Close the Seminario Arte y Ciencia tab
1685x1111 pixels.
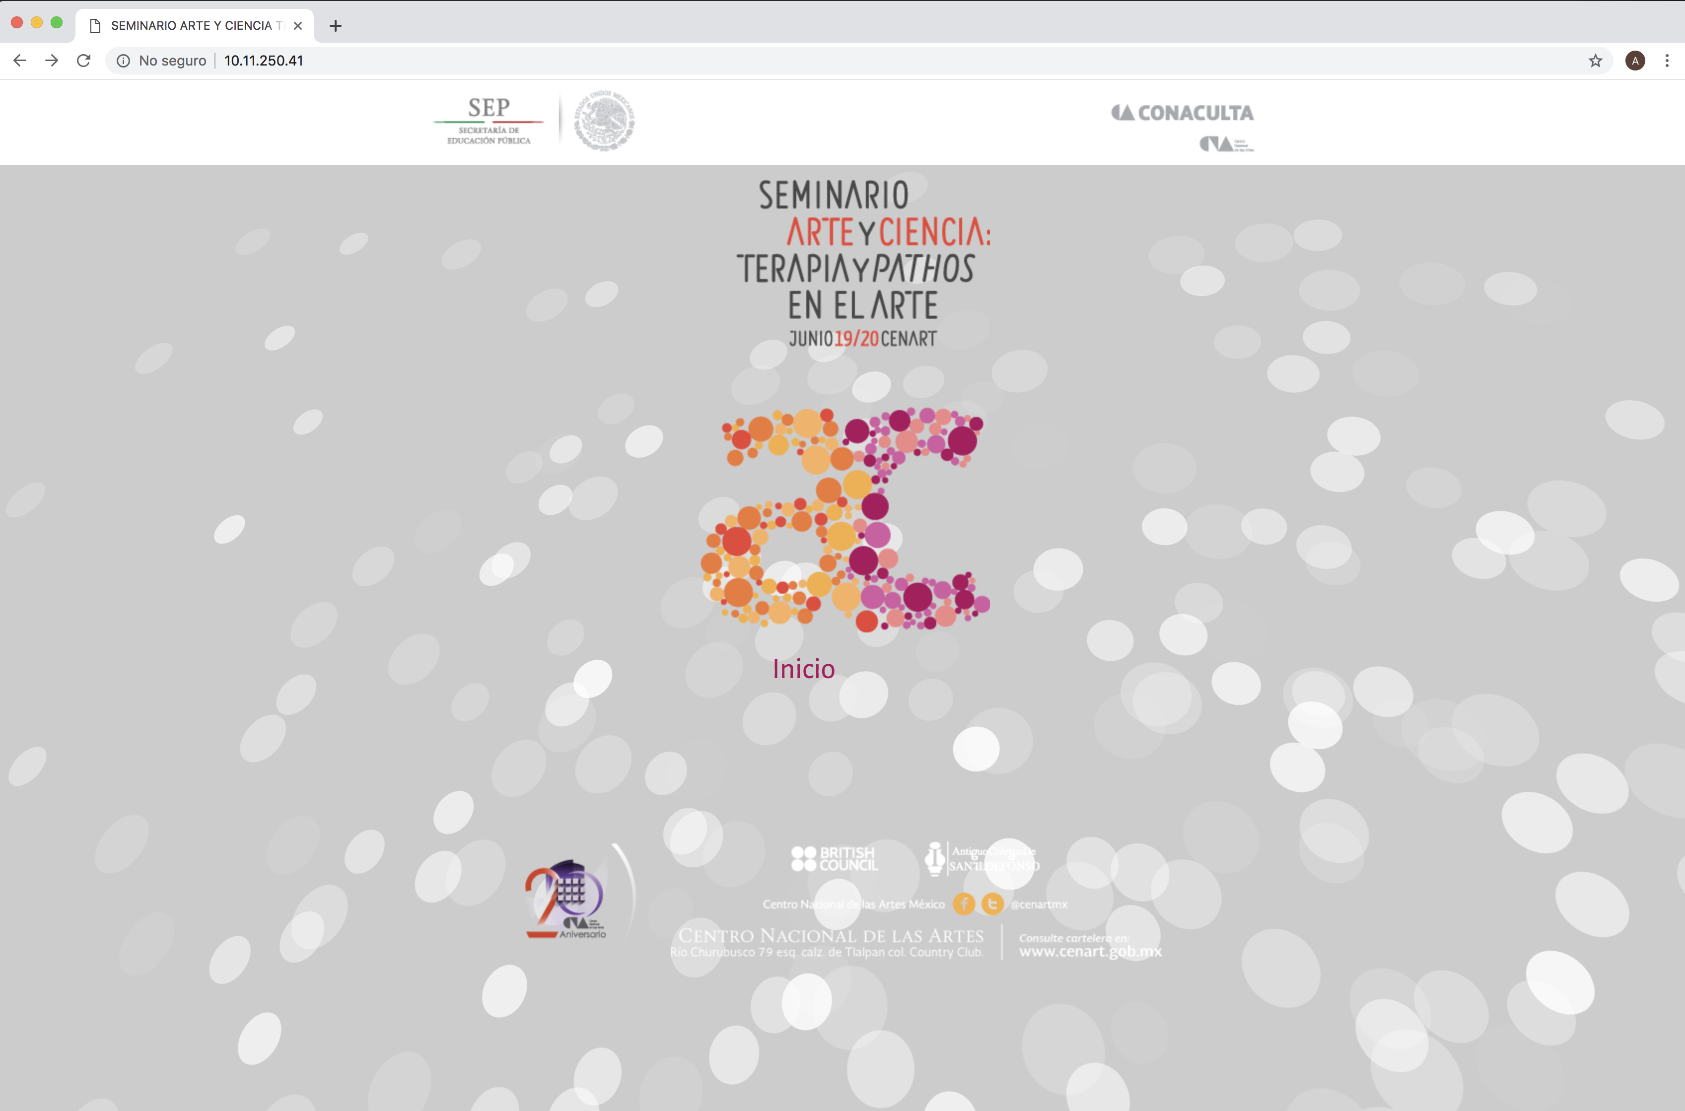(x=297, y=25)
